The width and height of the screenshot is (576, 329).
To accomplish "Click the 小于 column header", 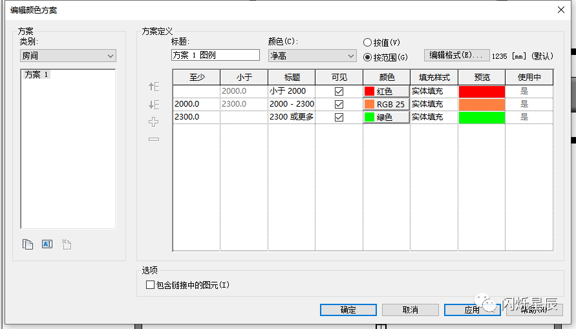I will click(244, 77).
